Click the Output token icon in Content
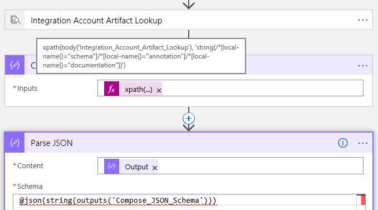Image resolution: width=378 pixels, height=210 pixels. point(111,167)
